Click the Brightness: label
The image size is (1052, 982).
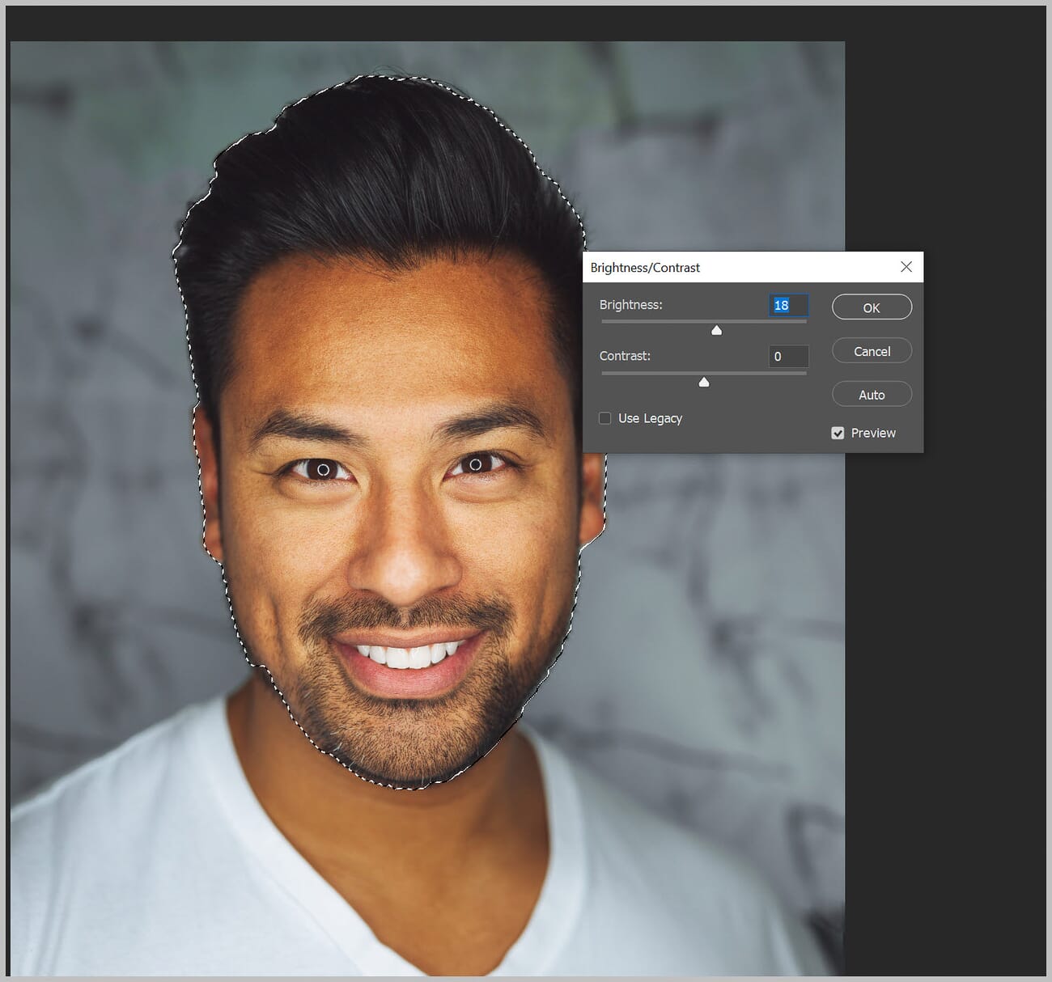(x=630, y=305)
